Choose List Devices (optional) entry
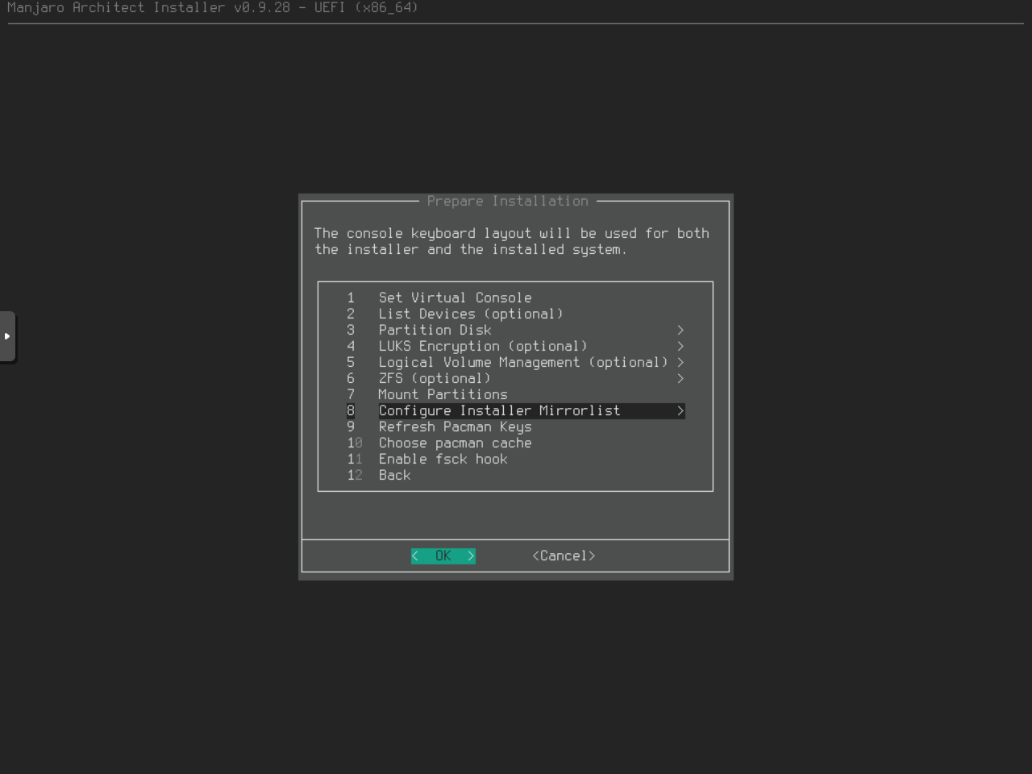This screenshot has height=774, width=1032. point(471,314)
